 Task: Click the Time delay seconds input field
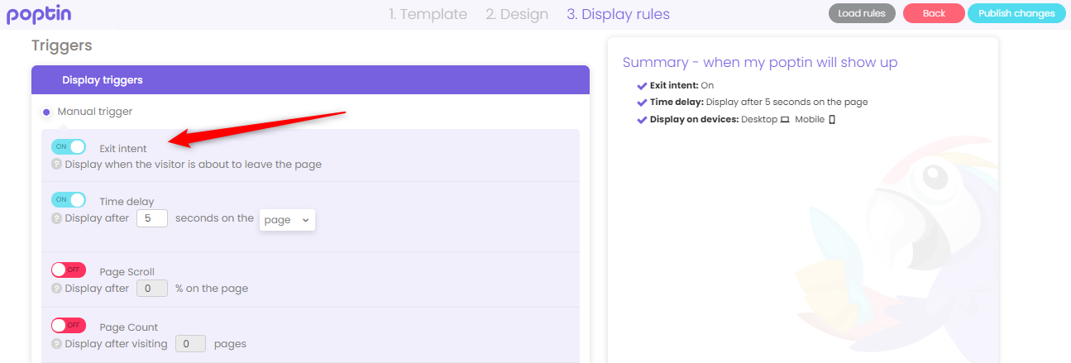152,218
